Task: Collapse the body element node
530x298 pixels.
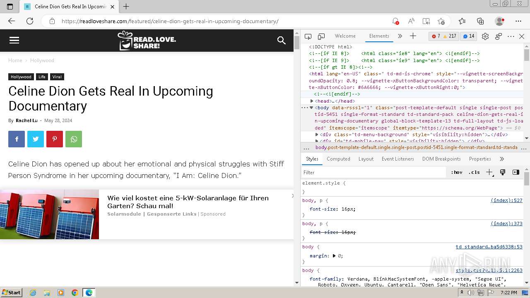Action: 312,108
